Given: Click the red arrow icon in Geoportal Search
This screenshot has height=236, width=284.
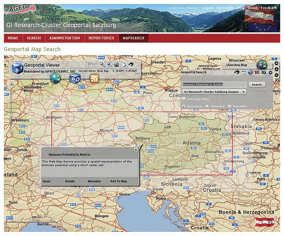Looking at the screenshot, I should tap(257, 73).
